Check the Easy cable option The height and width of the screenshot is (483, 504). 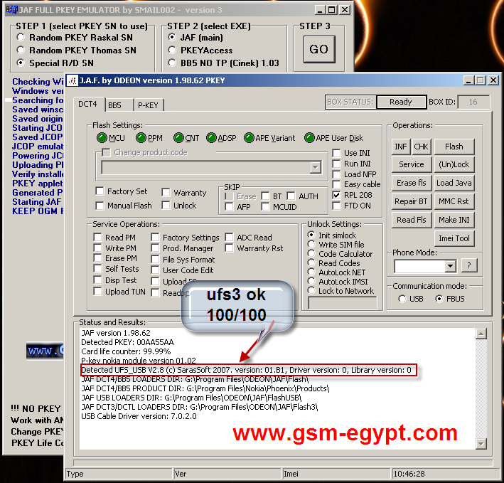click(336, 184)
